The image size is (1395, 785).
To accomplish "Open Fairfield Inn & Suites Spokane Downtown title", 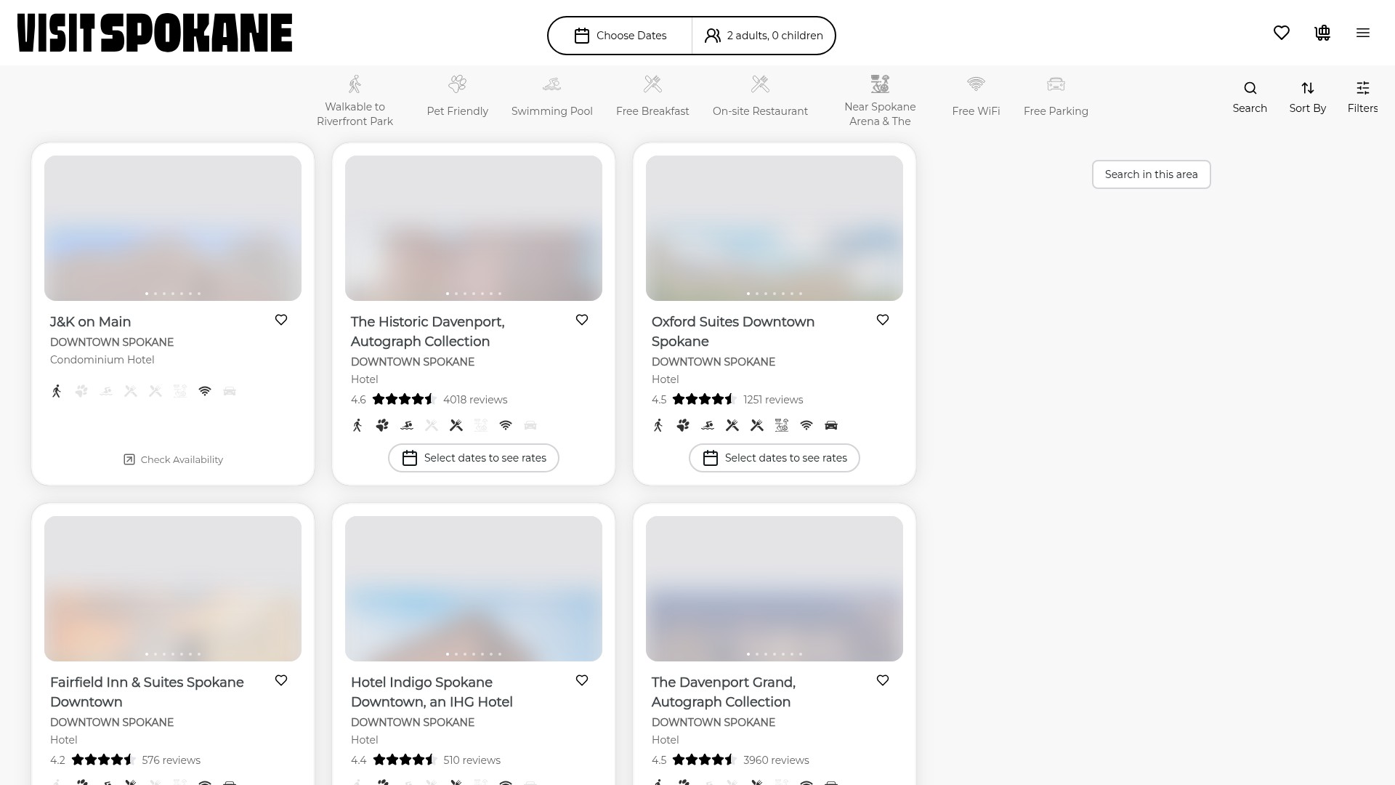I will click(147, 692).
